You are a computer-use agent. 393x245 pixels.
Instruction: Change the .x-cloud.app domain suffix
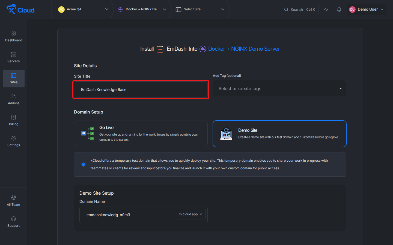(x=190, y=214)
